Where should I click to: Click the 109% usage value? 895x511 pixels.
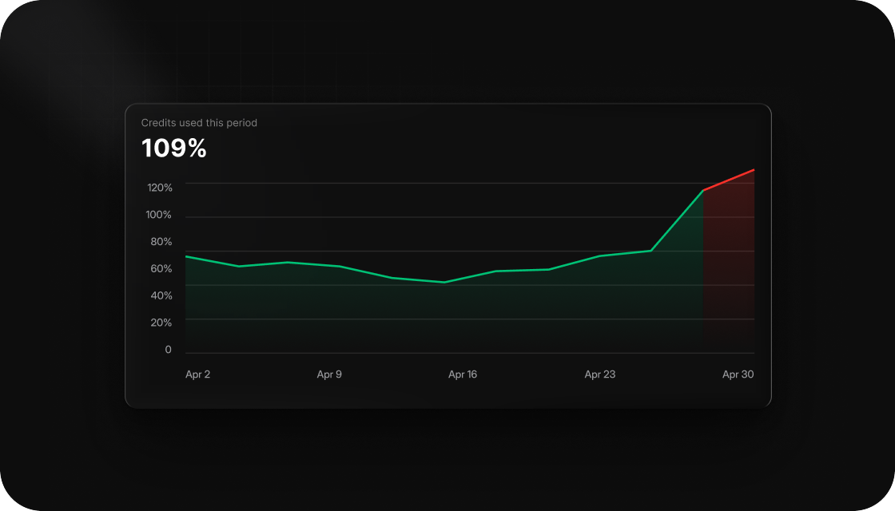(174, 149)
